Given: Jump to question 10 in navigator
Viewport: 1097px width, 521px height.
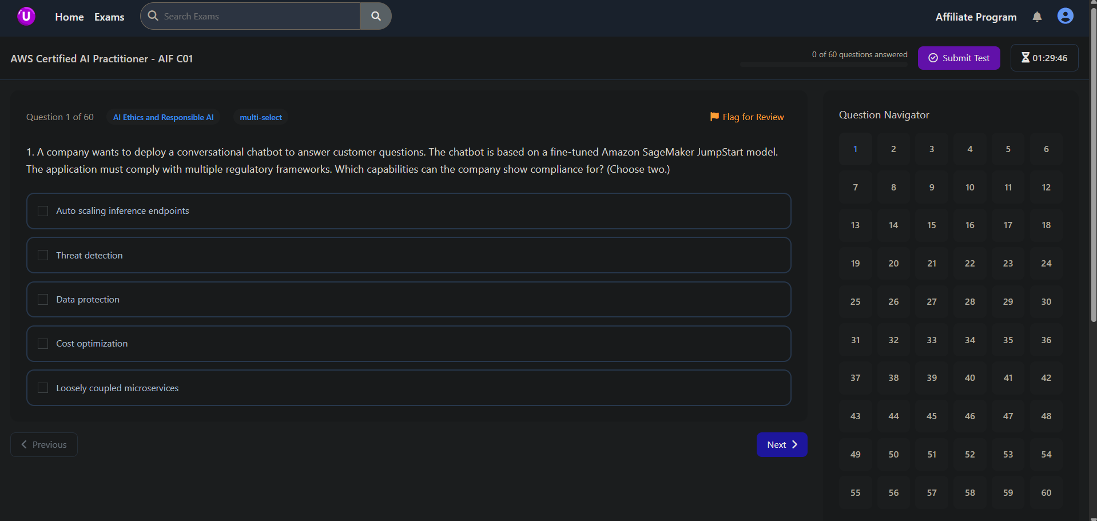Looking at the screenshot, I should [970, 187].
